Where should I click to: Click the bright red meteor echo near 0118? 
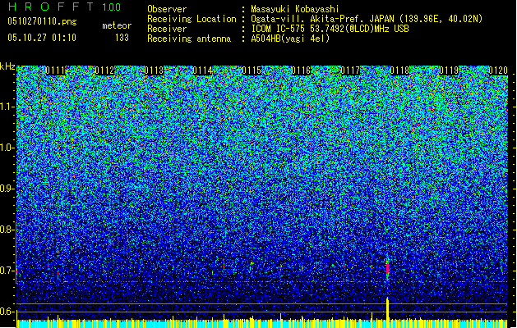point(387,269)
